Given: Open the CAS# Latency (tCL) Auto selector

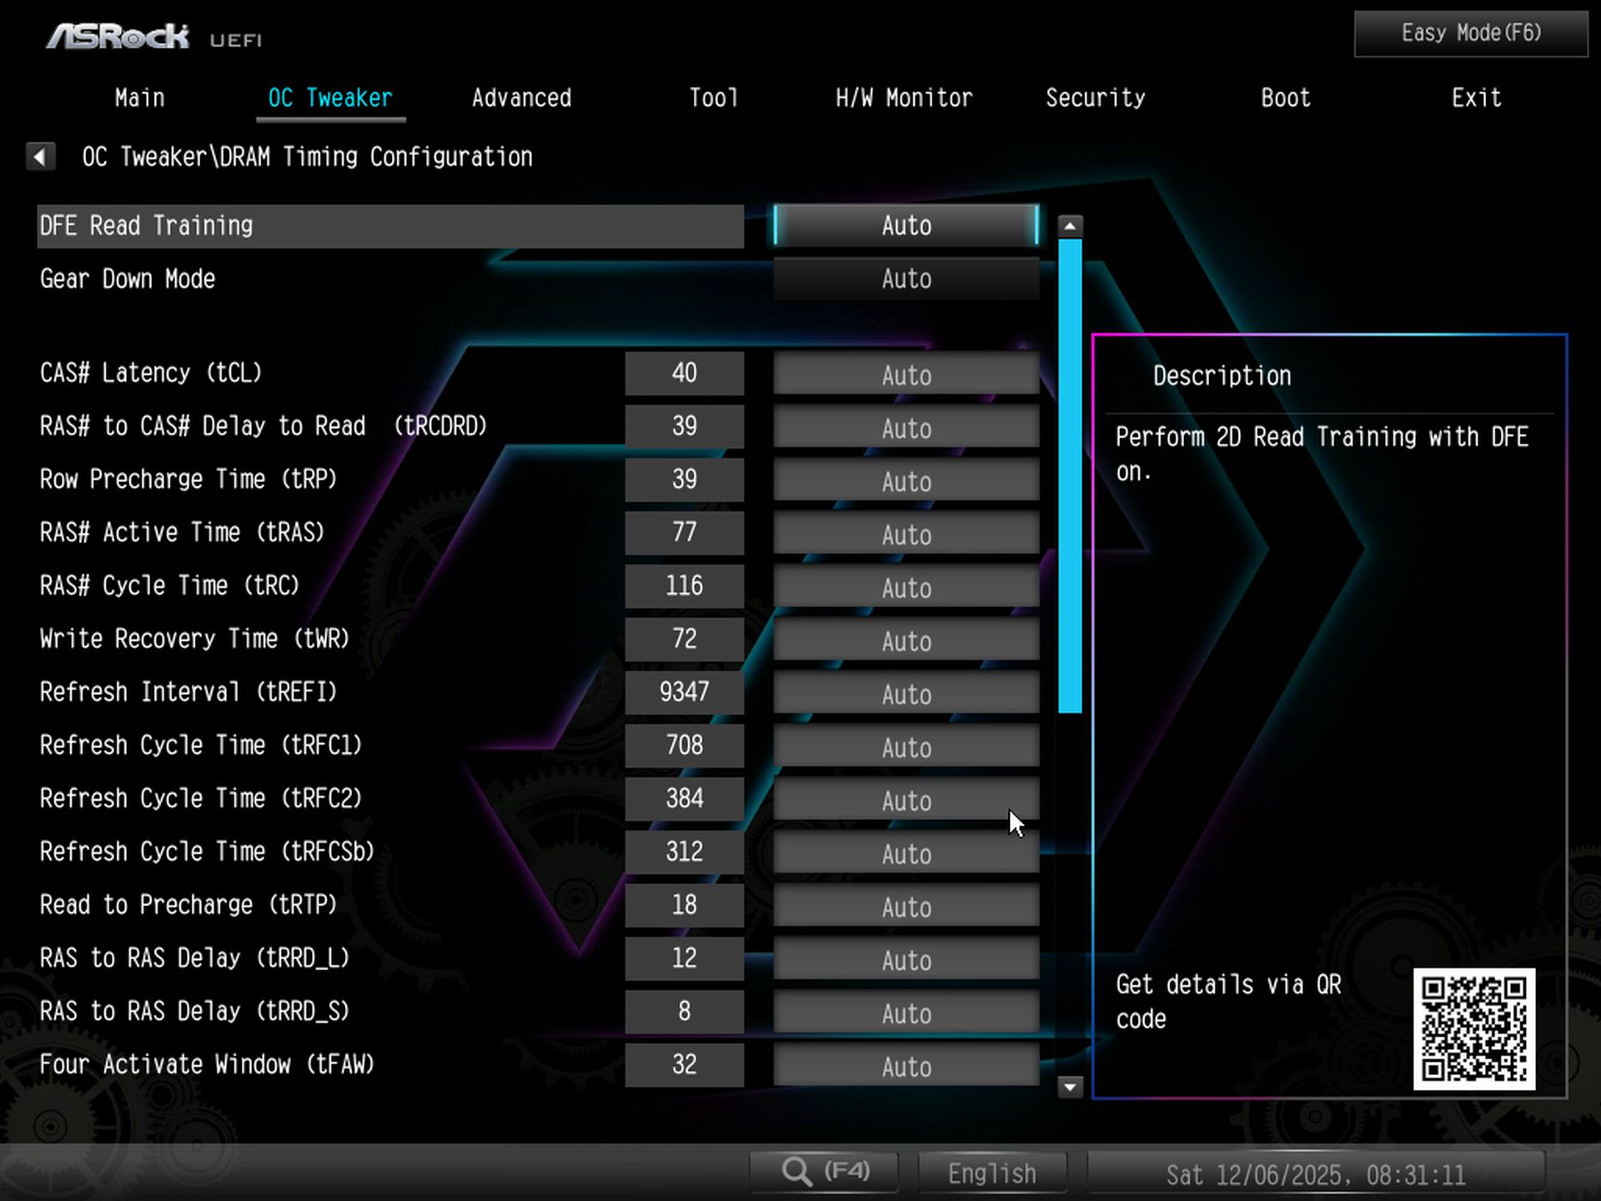Looking at the screenshot, I should [906, 374].
